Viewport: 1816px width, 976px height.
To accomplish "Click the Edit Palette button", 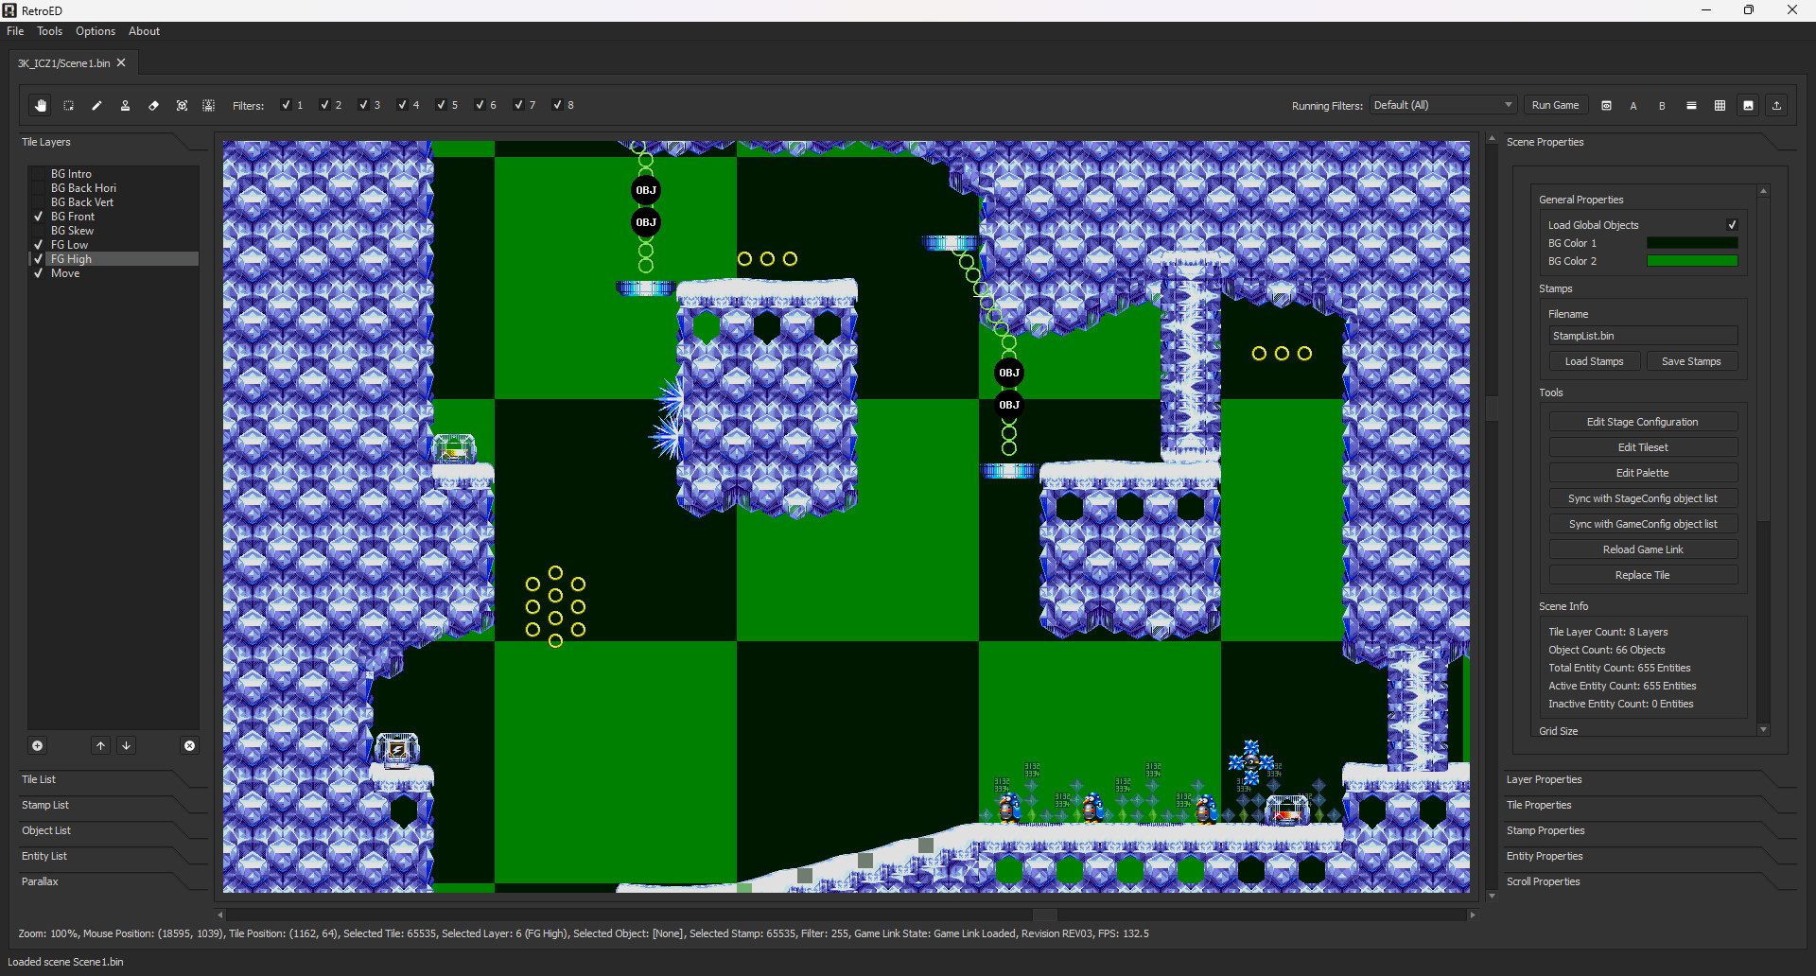I will coord(1642,473).
